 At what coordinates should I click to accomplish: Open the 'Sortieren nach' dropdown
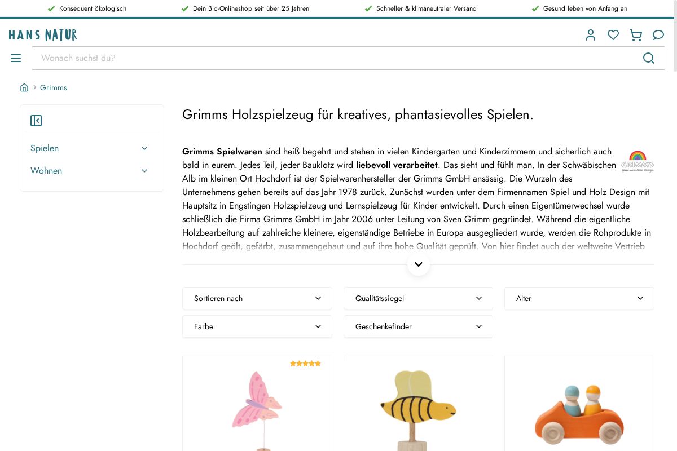pos(257,298)
